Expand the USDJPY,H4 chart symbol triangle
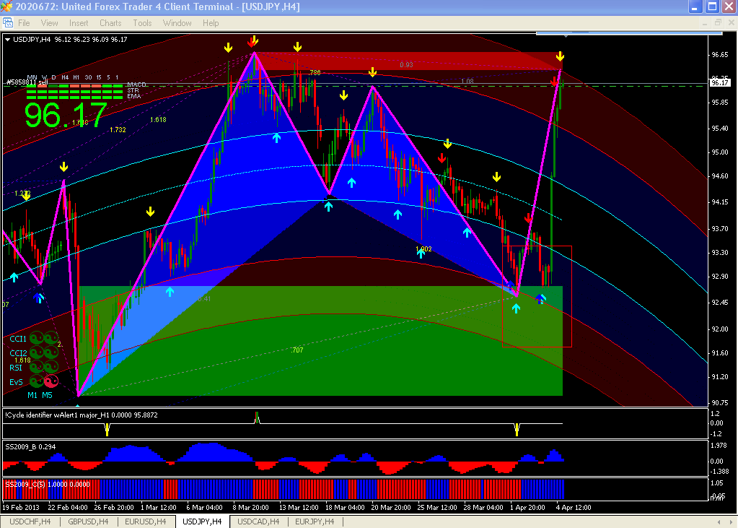The image size is (738, 528). (x=8, y=39)
